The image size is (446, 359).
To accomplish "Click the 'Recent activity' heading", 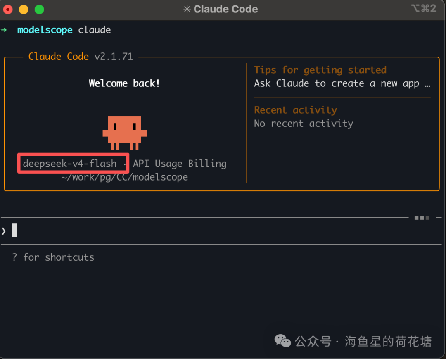I will tap(296, 110).
